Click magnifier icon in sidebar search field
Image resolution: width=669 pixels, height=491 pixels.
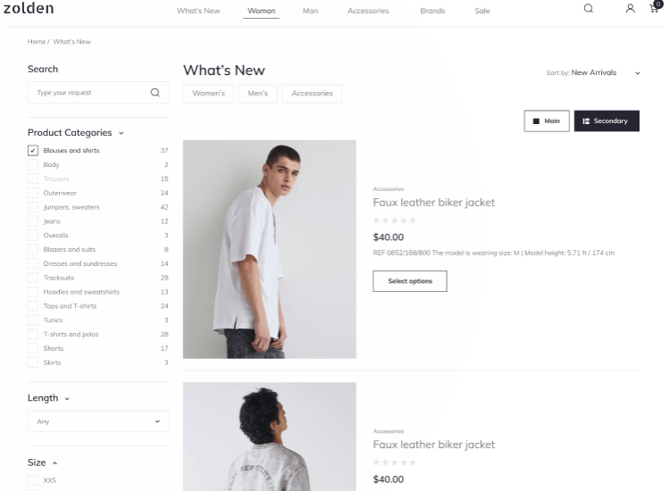155,93
